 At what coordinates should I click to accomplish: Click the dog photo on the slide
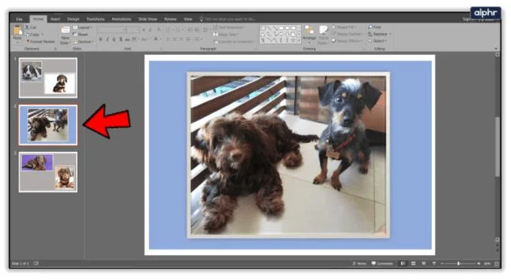pos(288,155)
